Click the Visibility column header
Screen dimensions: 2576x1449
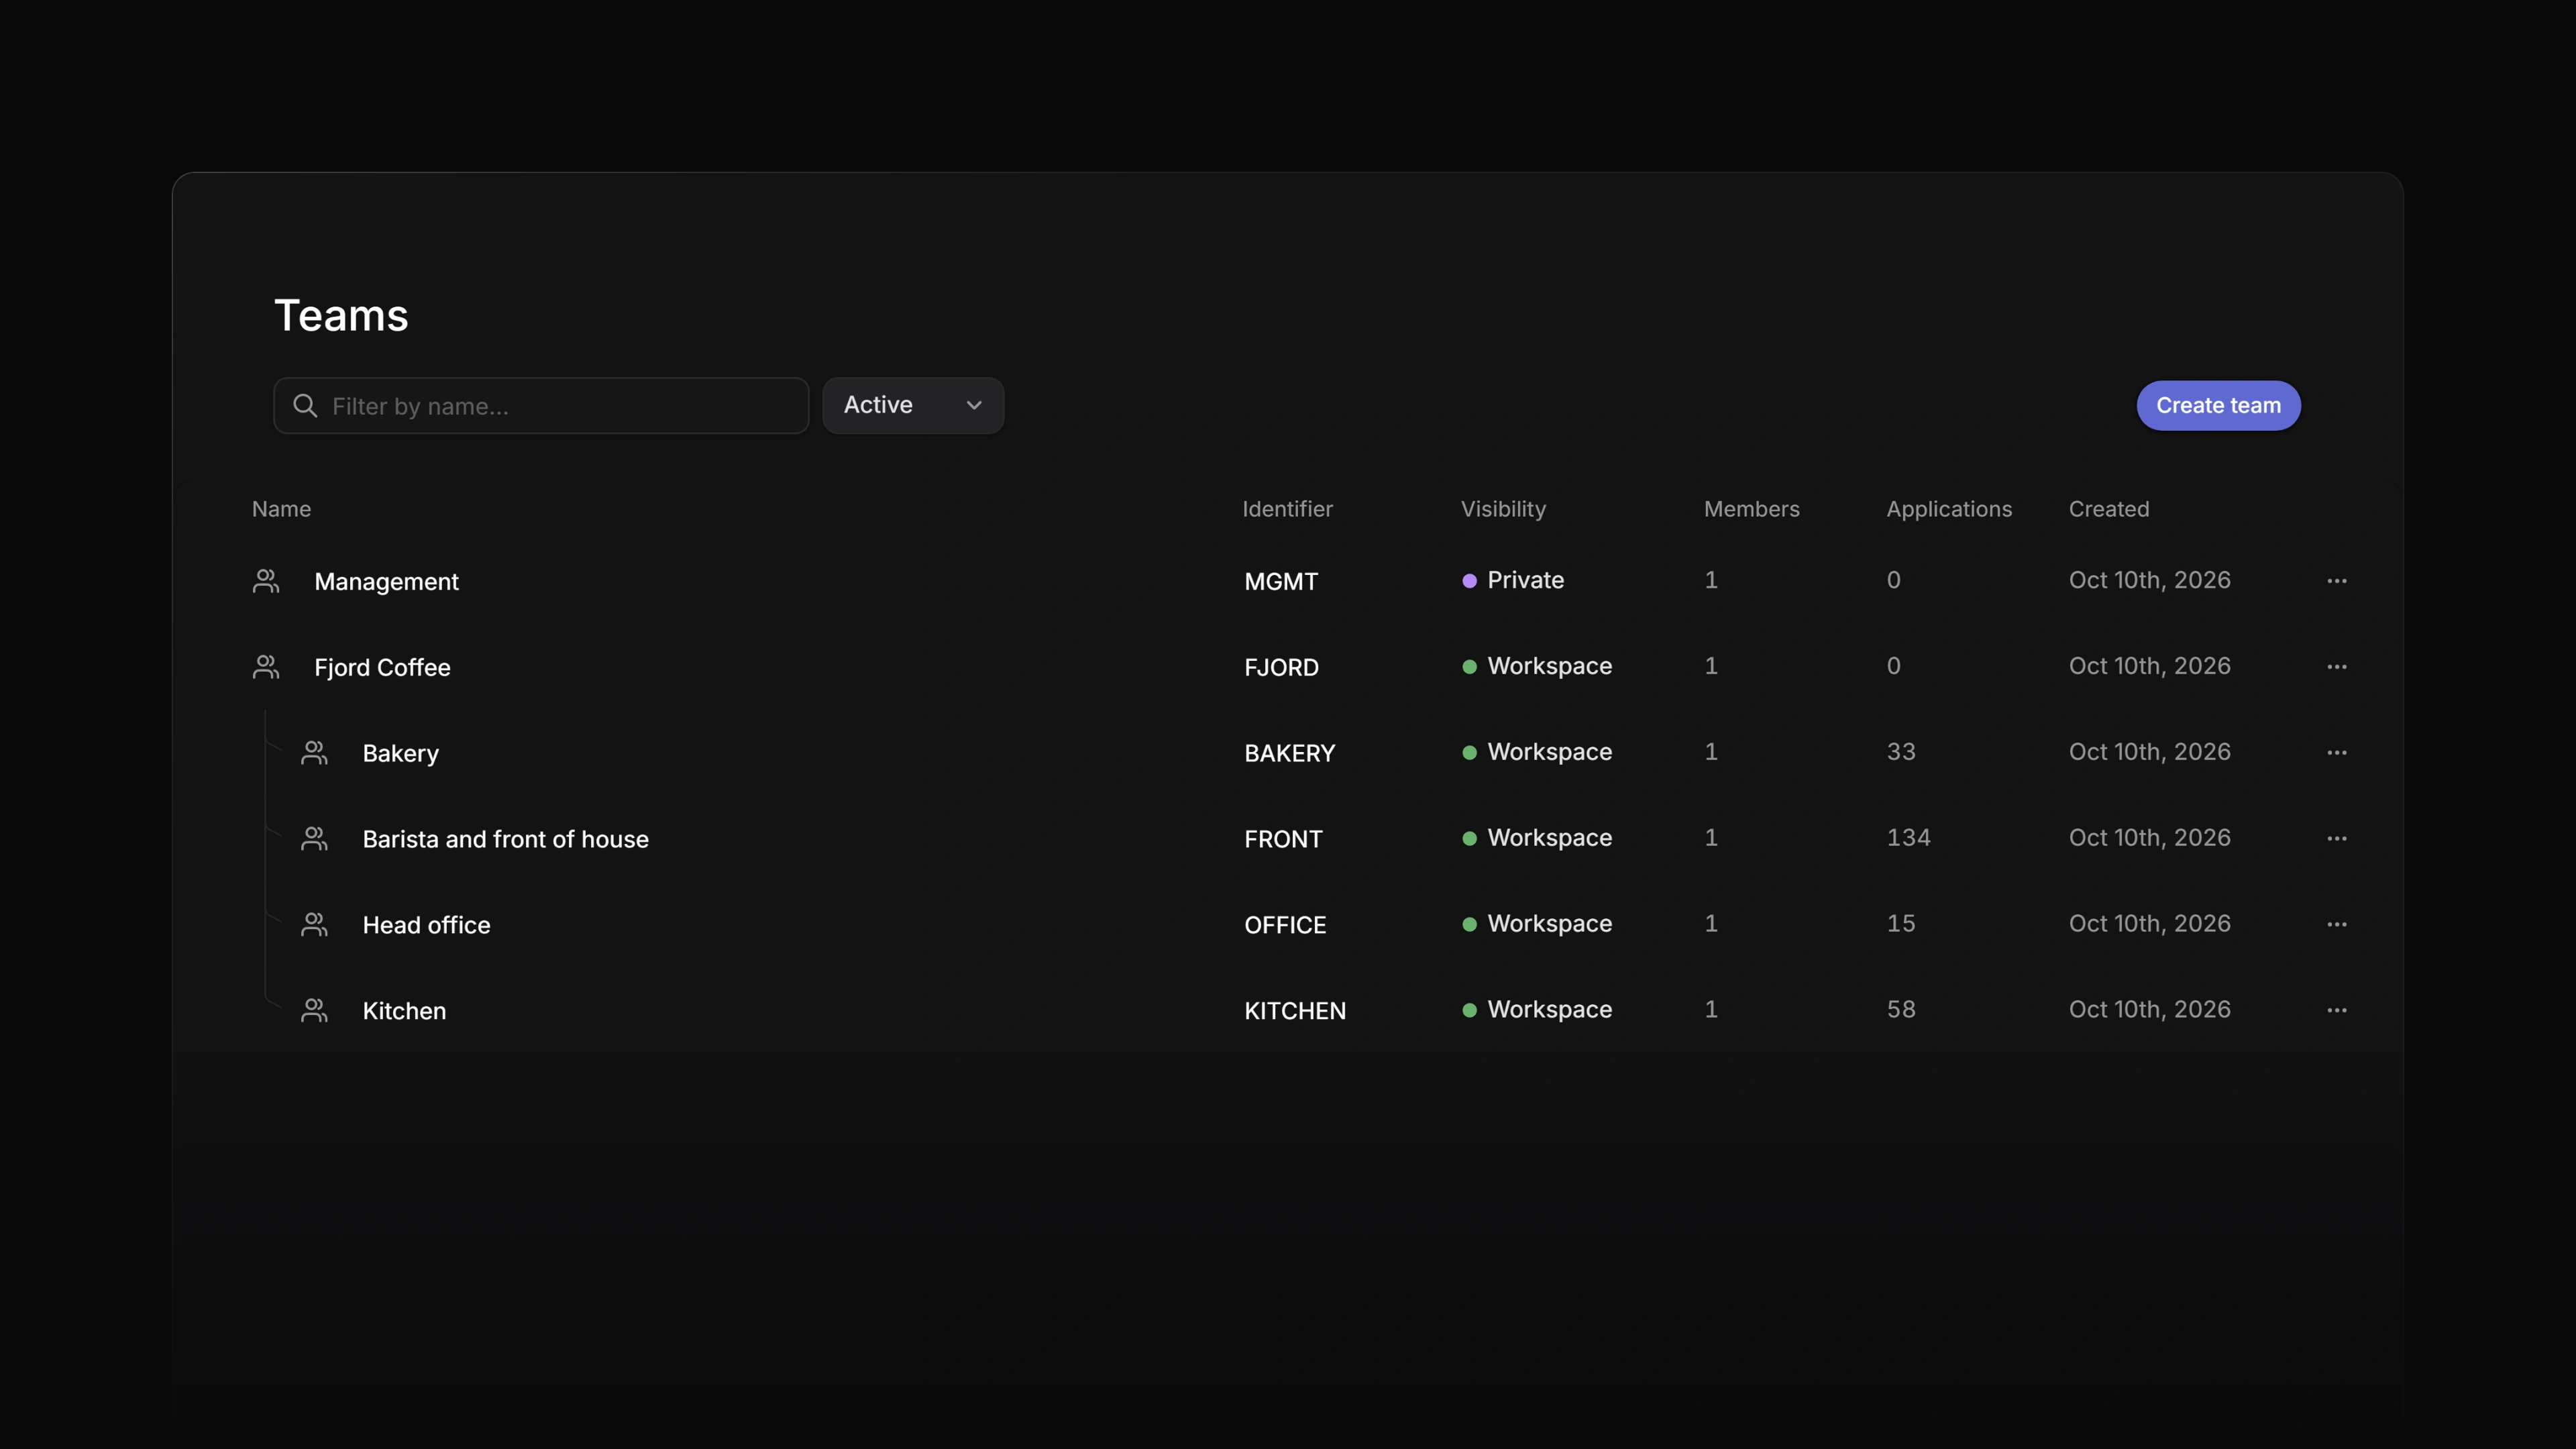coord(1503,509)
